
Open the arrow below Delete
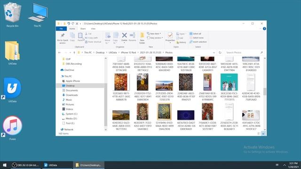(x=124, y=43)
